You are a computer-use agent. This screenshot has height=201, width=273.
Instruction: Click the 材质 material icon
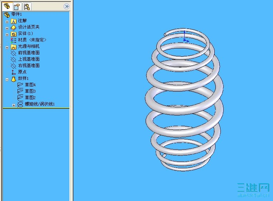13,40
